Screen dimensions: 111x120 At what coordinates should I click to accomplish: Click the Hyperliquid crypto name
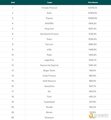[x=49, y=102]
